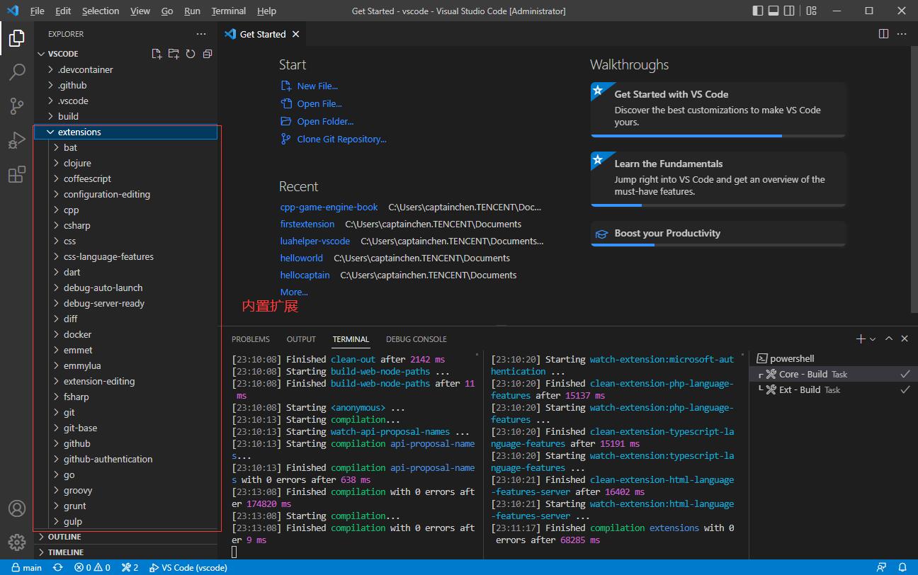Open the Manage gear icon

[x=17, y=542]
